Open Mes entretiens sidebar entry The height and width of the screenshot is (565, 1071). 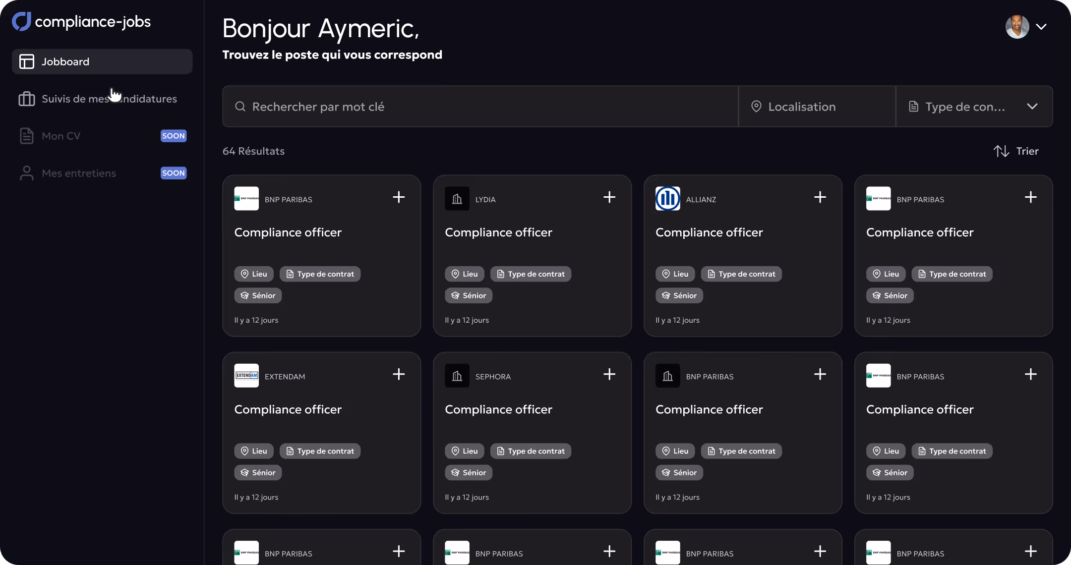79,173
